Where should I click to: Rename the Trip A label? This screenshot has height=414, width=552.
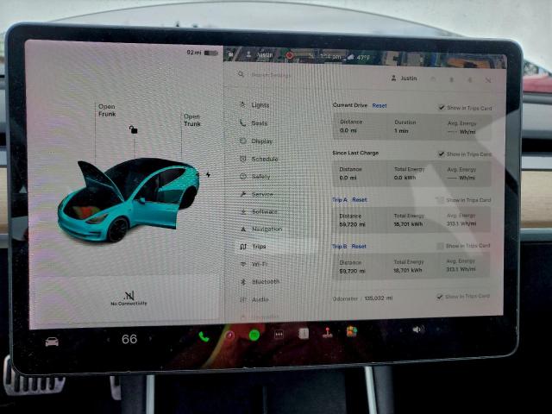(340, 199)
